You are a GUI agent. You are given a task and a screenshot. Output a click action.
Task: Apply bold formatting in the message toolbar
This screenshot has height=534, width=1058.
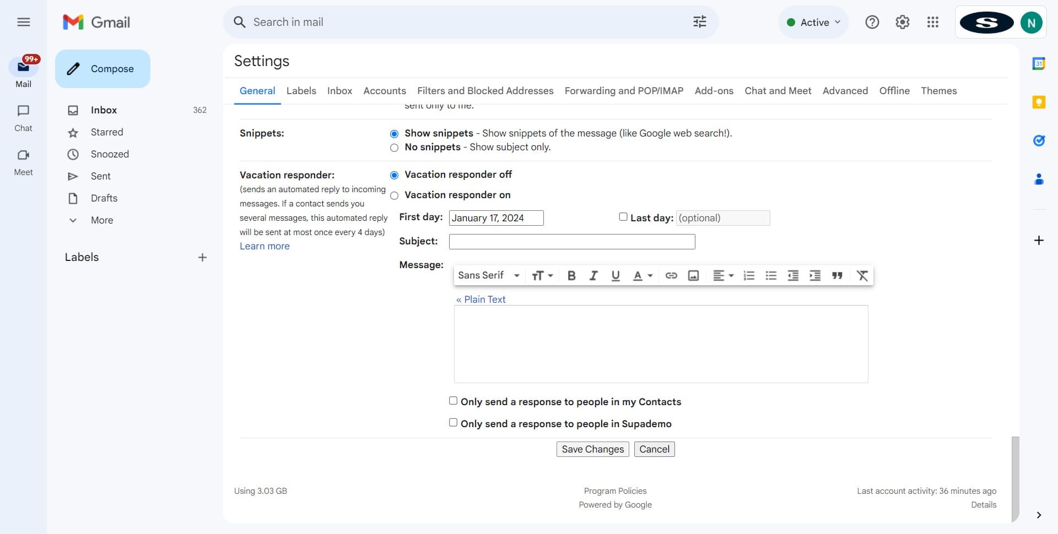(x=571, y=275)
